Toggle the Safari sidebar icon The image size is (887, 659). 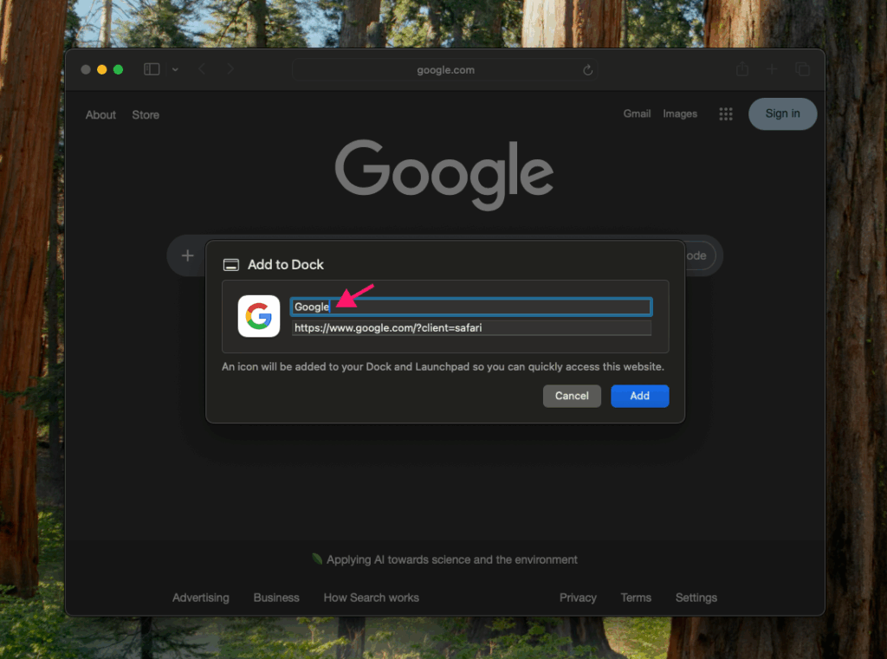pyautogui.click(x=152, y=69)
